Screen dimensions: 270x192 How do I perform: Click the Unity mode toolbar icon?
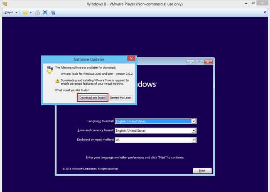[x=53, y=12]
